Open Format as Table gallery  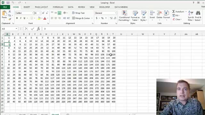click(135, 16)
